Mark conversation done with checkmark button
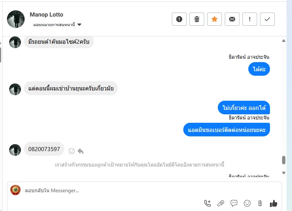Image resolution: width=292 pixels, height=211 pixels. point(267,19)
